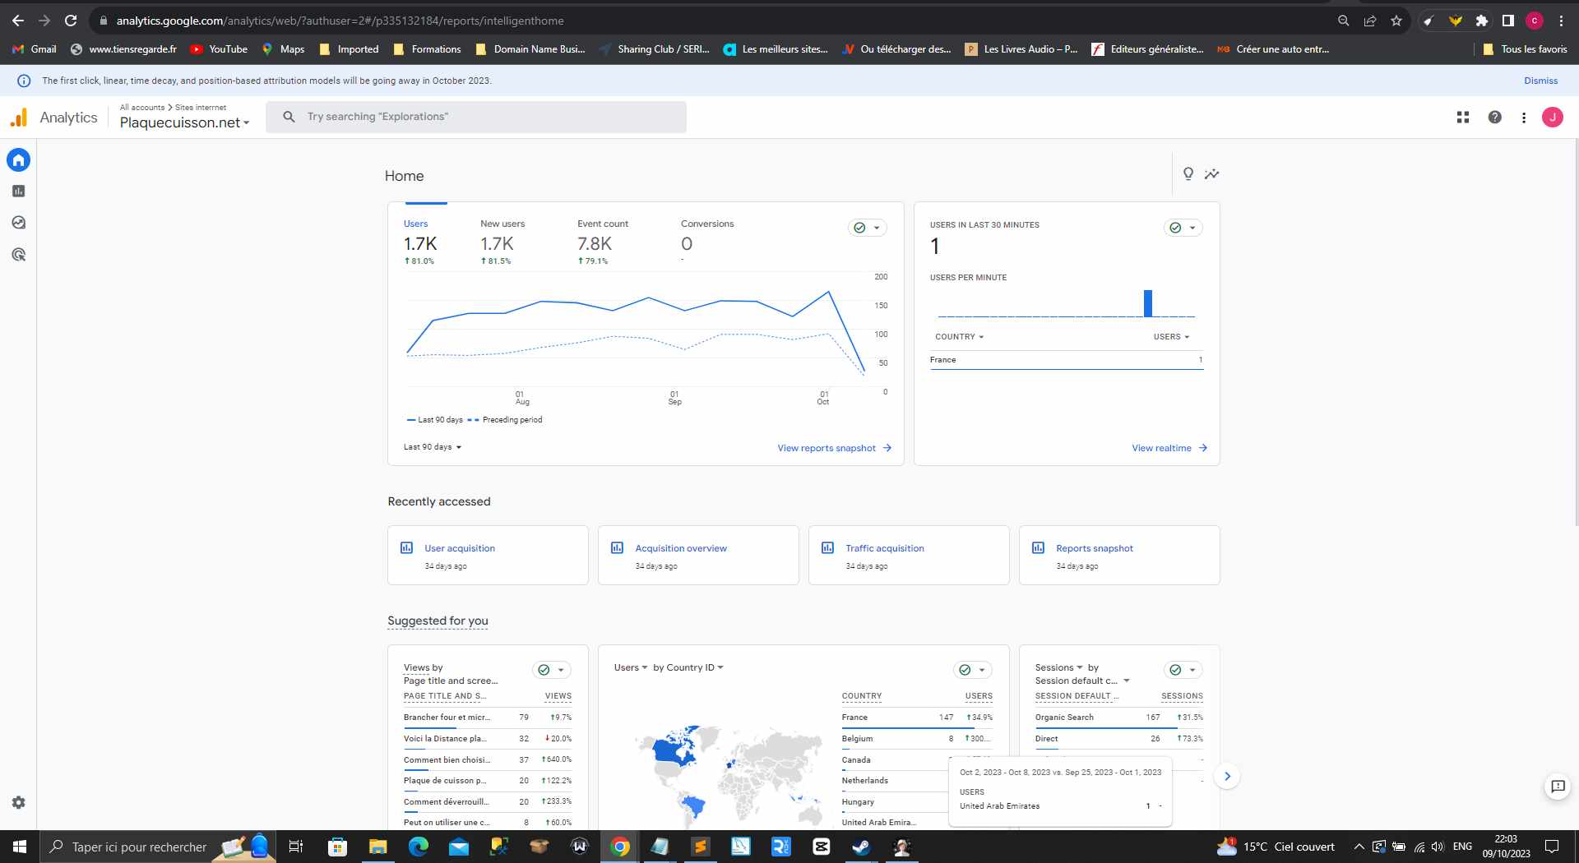Click the Organic Search row in sessions table
This screenshot has height=863, width=1579.
pos(1119,718)
